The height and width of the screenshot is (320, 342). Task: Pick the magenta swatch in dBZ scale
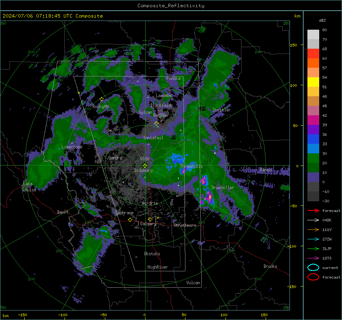[313, 120]
